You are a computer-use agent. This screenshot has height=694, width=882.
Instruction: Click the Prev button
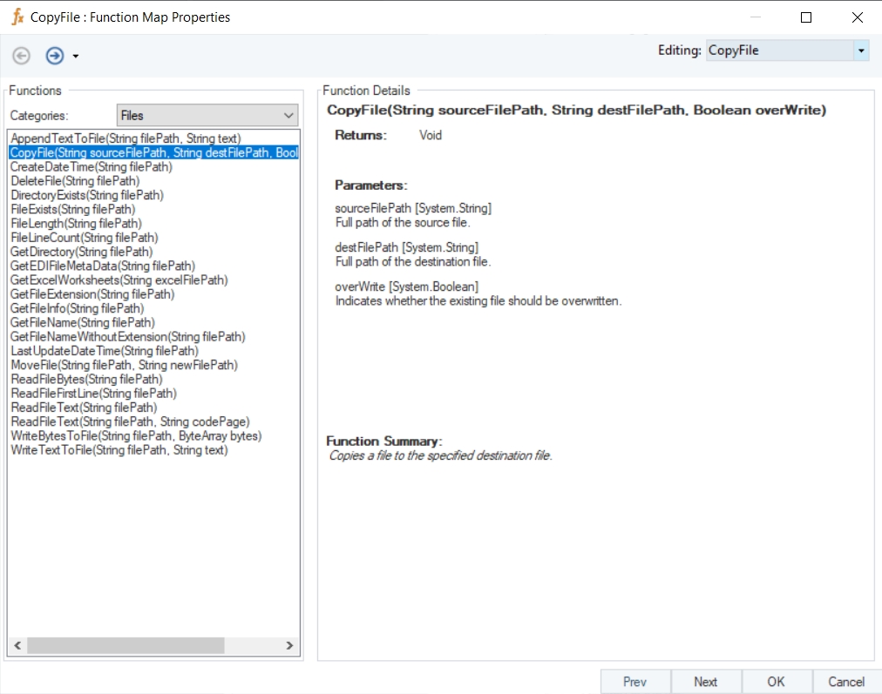[x=635, y=682]
